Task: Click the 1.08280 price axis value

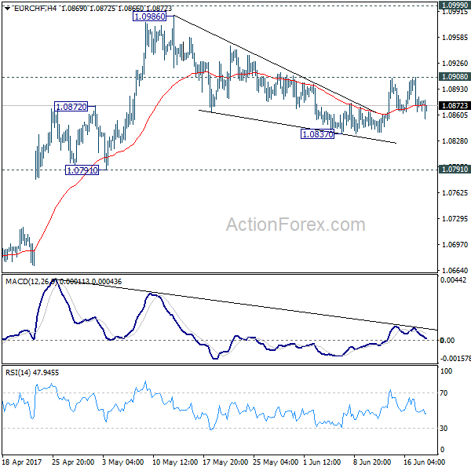Action: [455, 141]
